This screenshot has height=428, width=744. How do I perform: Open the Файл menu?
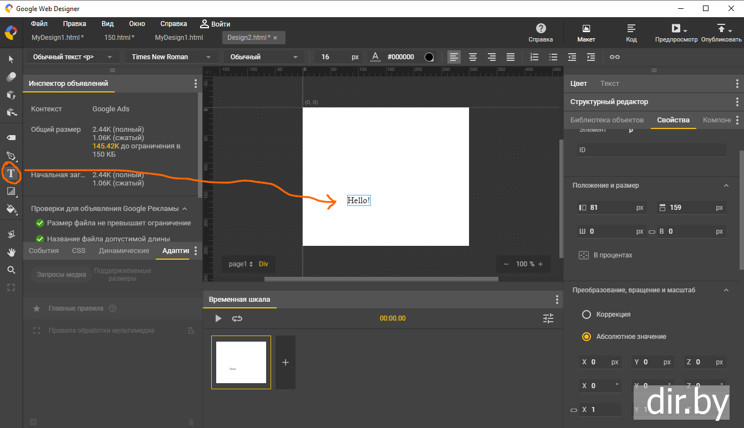coord(39,24)
